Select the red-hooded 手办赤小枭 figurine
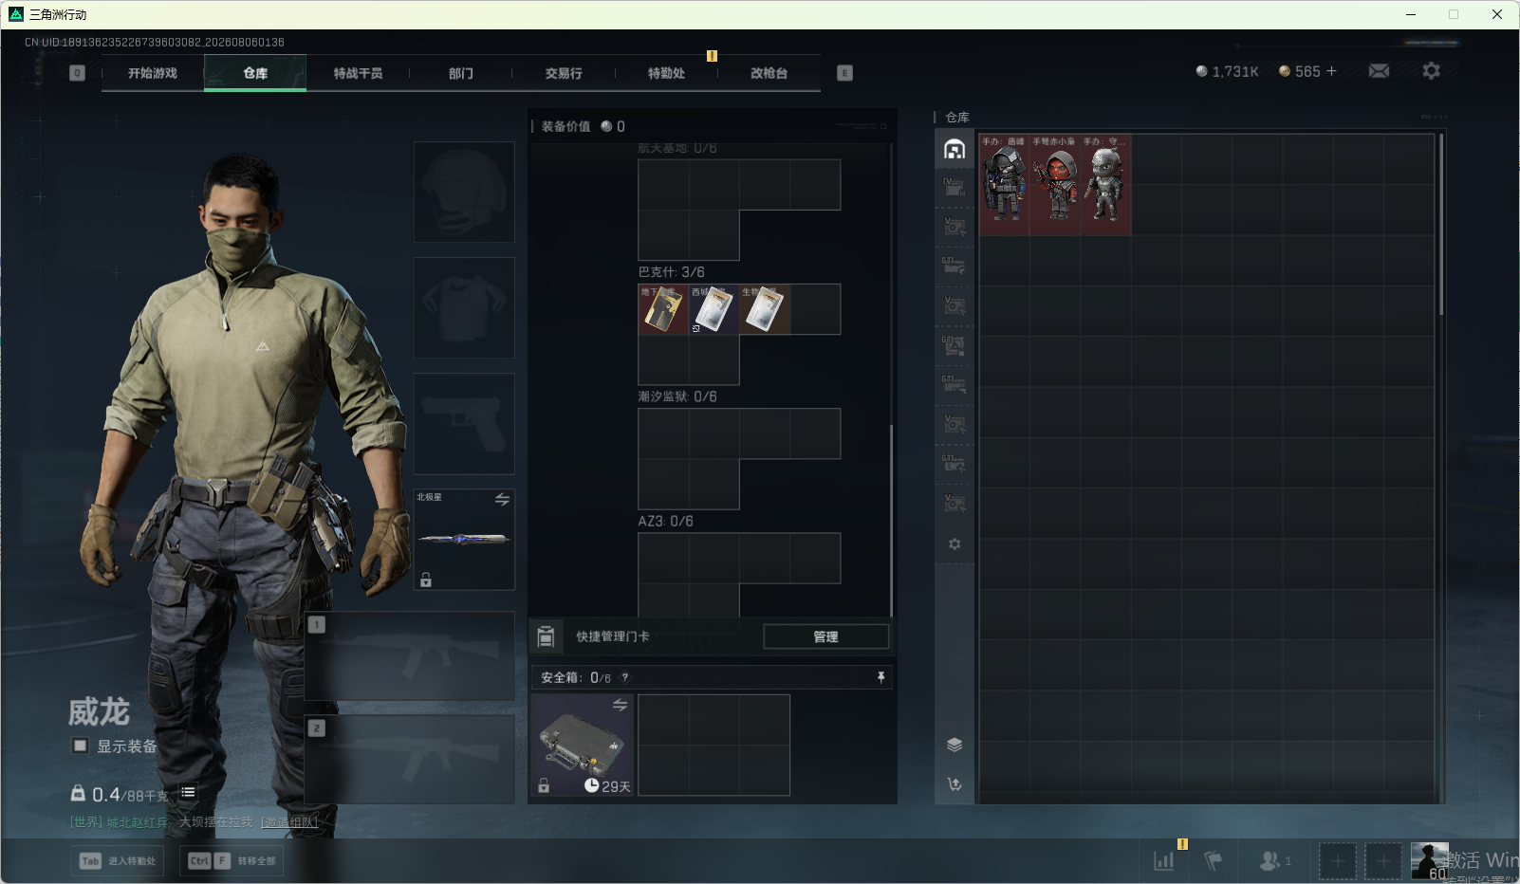Viewport: 1520px width, 884px height. 1055,184
